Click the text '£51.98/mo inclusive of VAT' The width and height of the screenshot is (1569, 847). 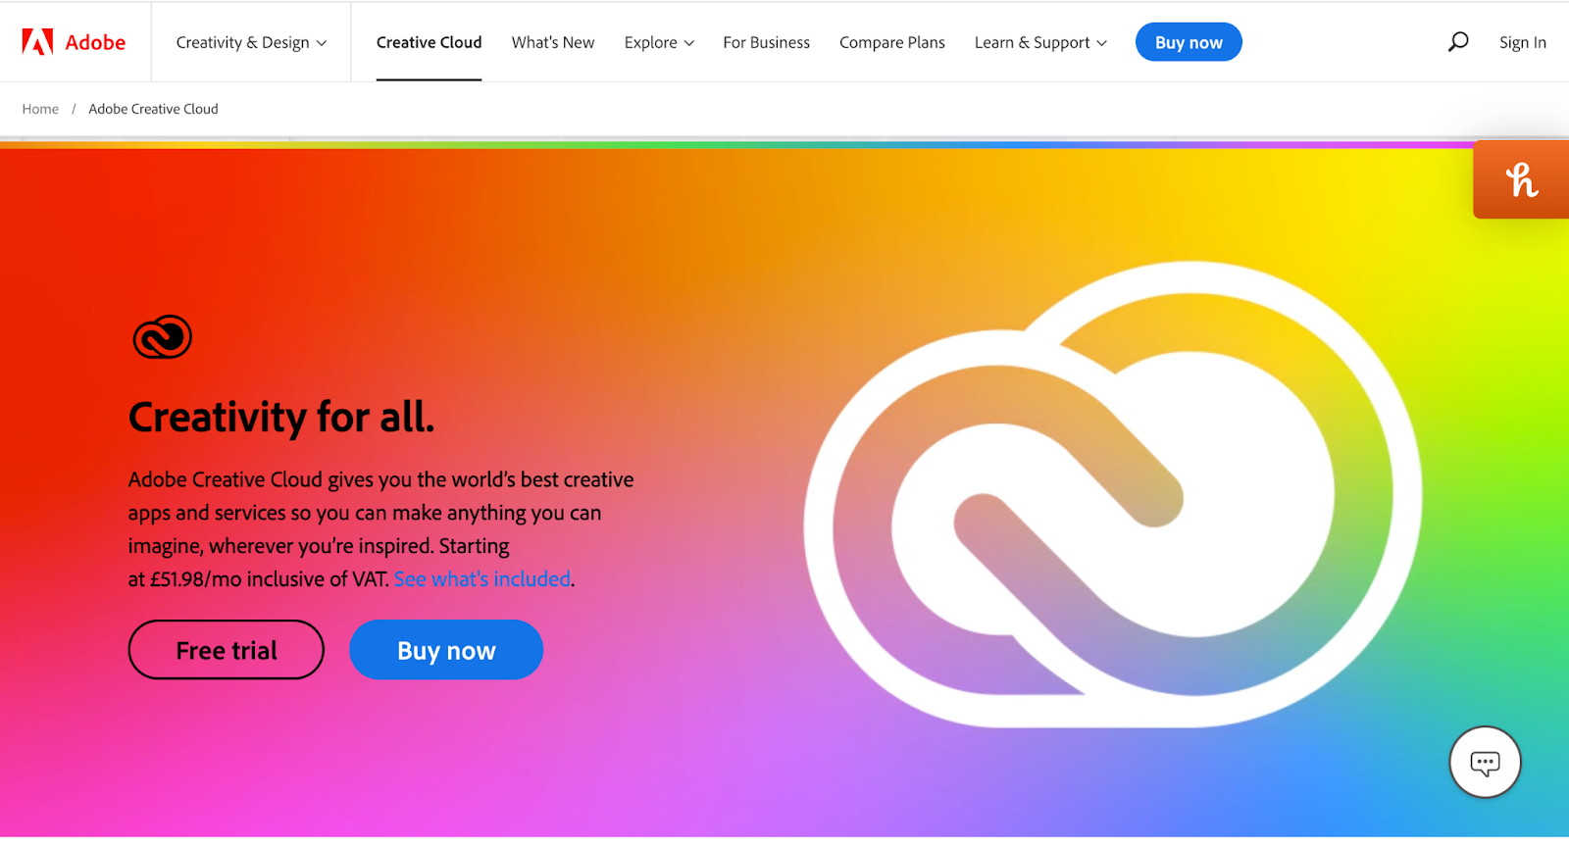(270, 579)
